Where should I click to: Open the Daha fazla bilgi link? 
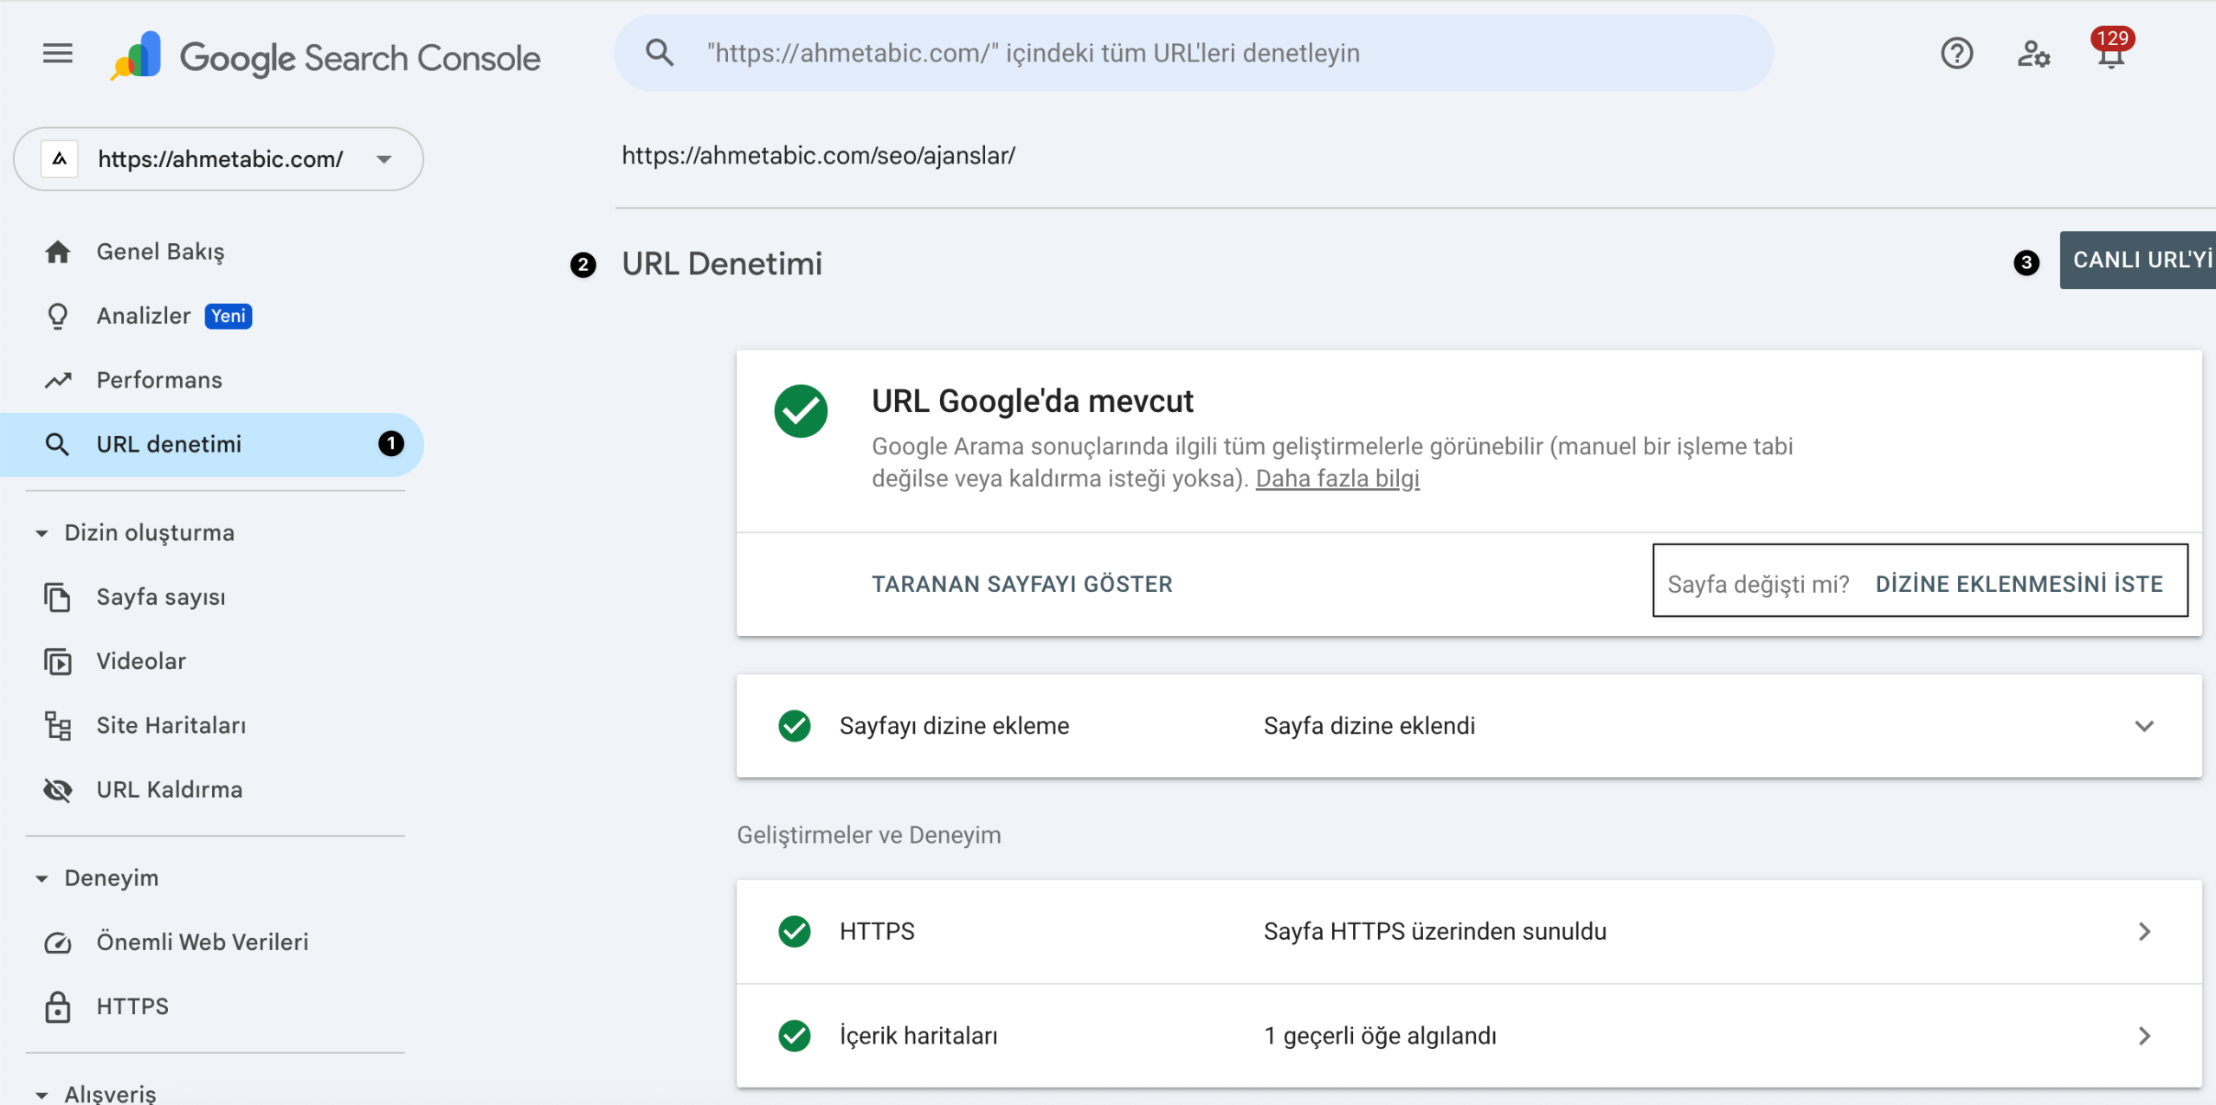click(1337, 479)
